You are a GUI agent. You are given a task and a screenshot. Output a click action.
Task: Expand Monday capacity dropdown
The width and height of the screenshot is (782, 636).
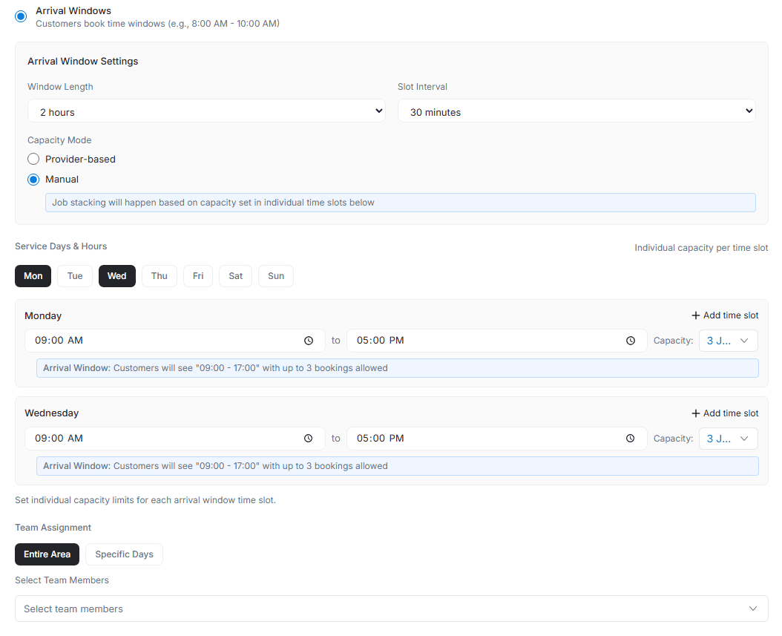pyautogui.click(x=728, y=341)
